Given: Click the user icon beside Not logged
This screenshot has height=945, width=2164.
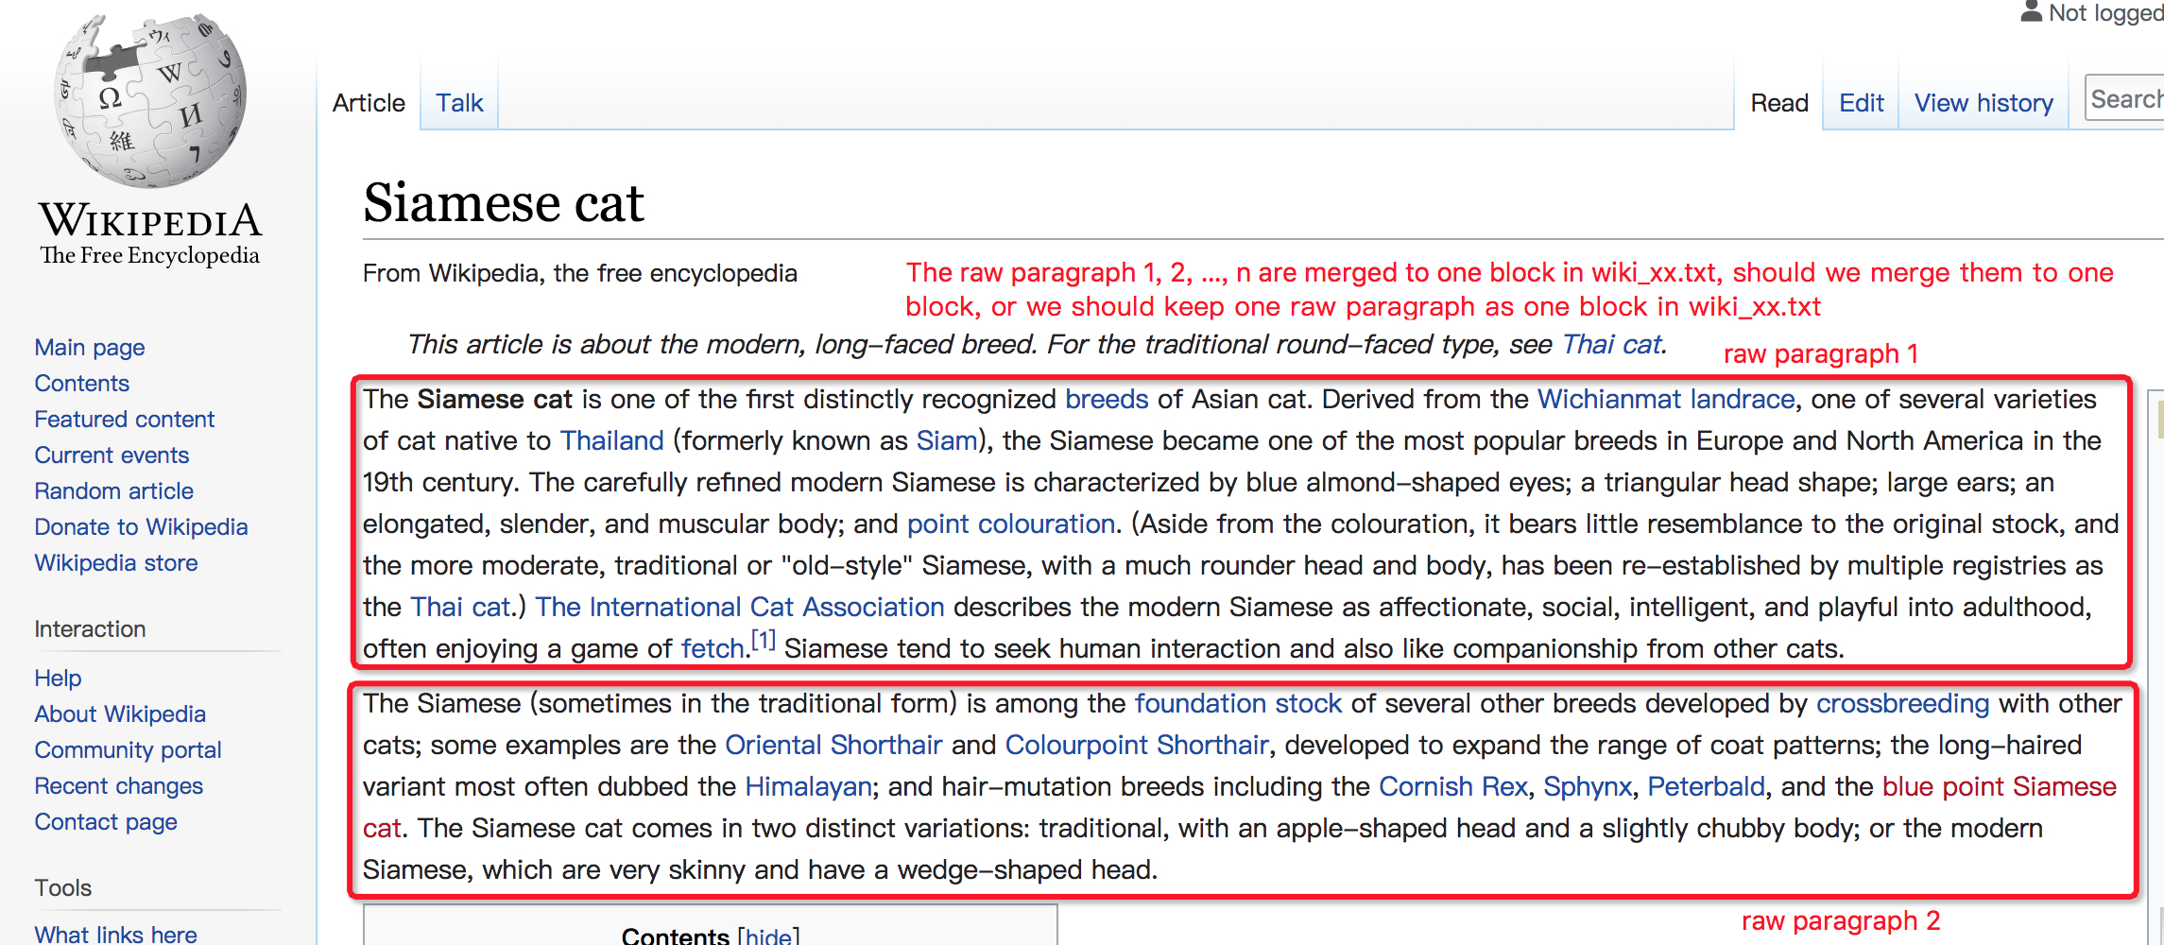Looking at the screenshot, I should pos(2031,11).
